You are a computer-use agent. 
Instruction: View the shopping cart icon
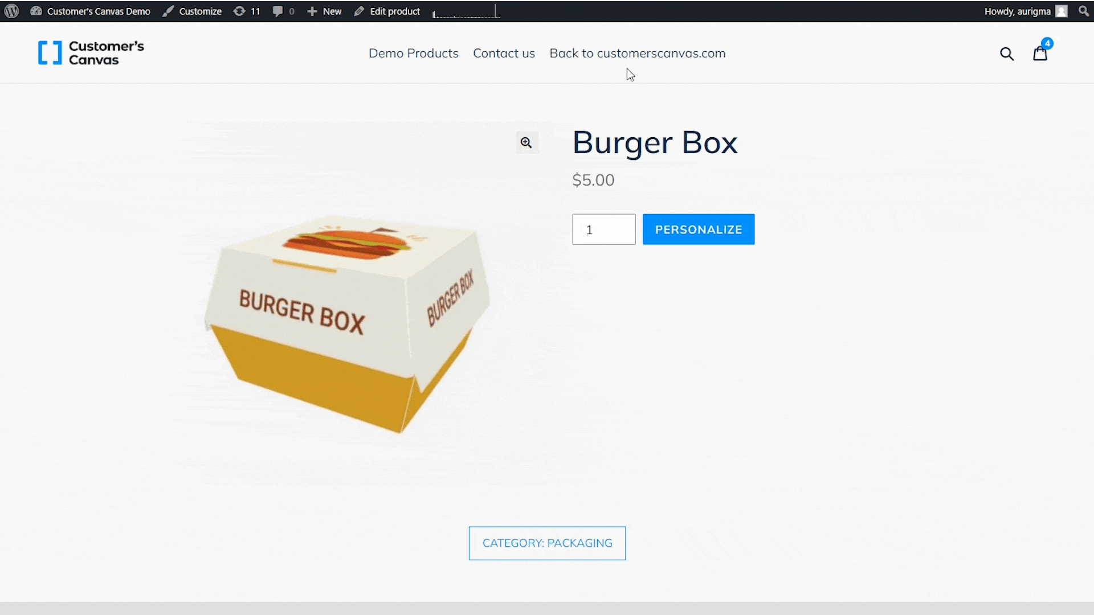(x=1039, y=52)
